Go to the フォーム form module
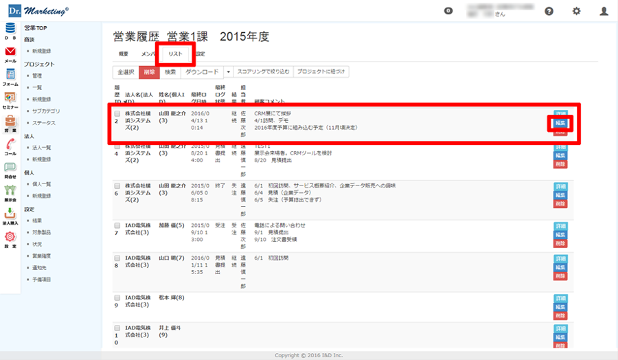Image resolution: width=618 pixels, height=360 pixels. coord(10,76)
